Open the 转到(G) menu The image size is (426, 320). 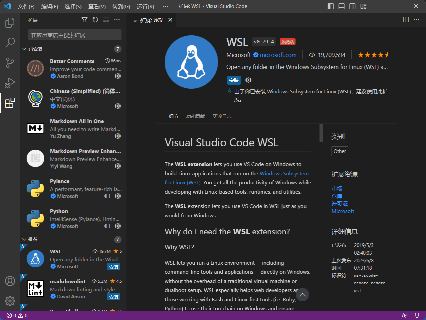(x=121, y=6)
